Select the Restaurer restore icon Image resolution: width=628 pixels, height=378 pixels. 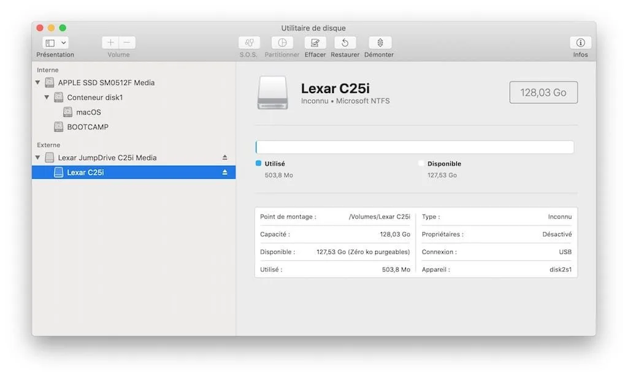pos(345,44)
